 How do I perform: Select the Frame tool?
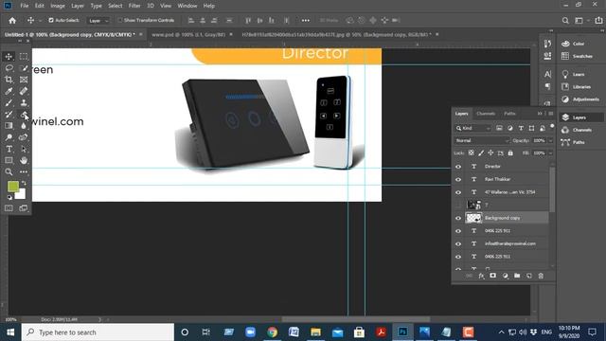tap(24, 80)
